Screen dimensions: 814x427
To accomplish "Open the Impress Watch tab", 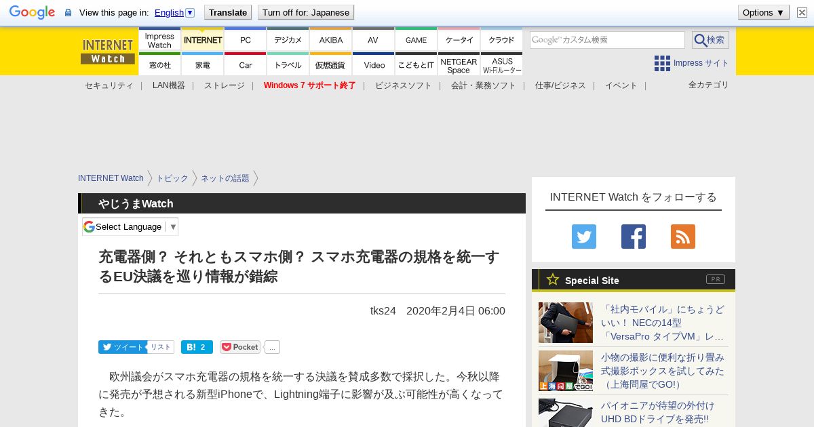I will tap(159, 40).
